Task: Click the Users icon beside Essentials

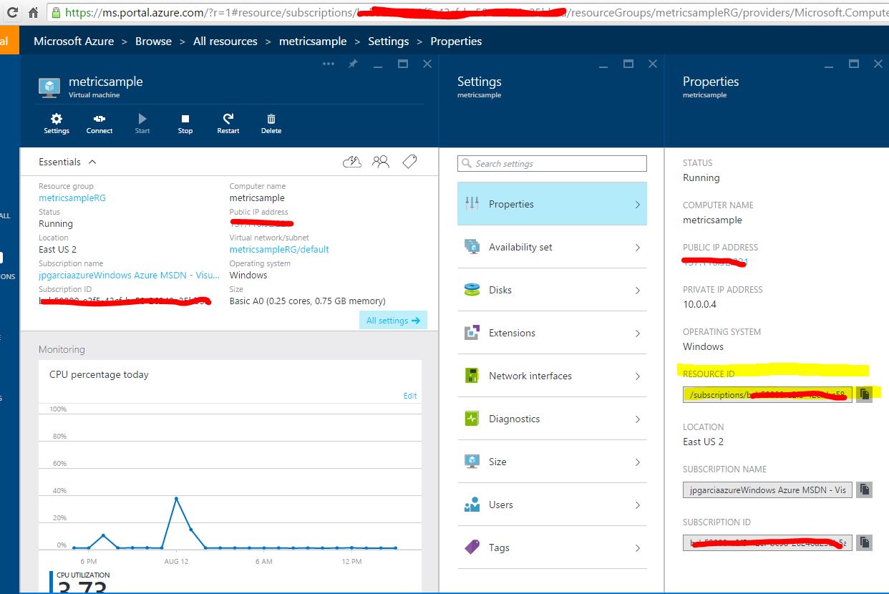Action: [x=381, y=162]
